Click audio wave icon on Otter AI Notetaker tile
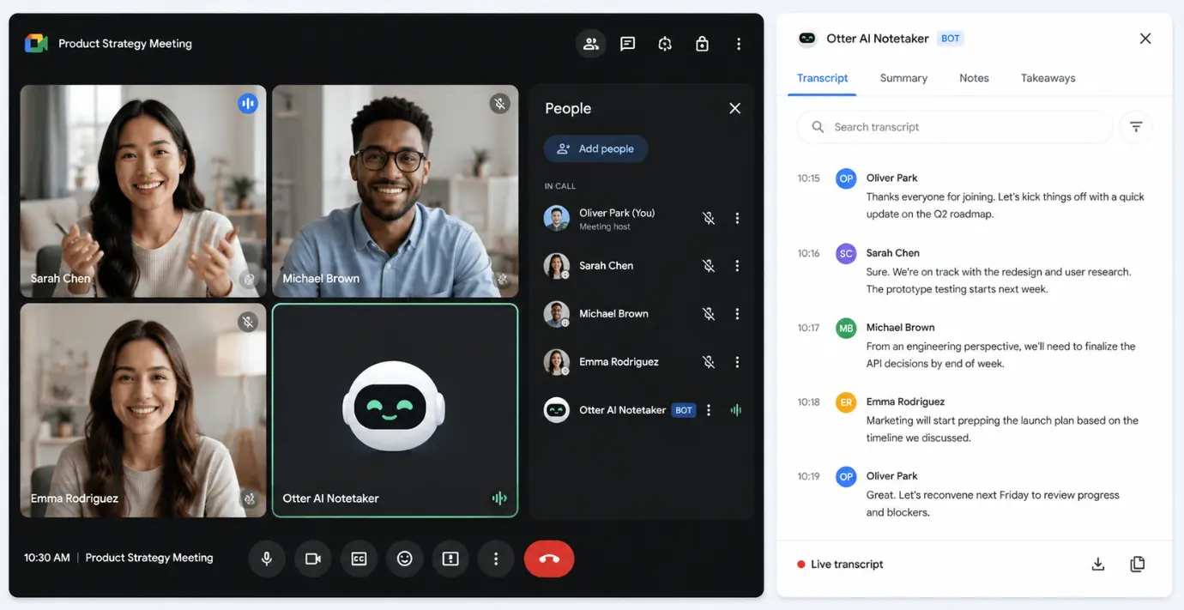The height and width of the screenshot is (610, 1184). 499,498
